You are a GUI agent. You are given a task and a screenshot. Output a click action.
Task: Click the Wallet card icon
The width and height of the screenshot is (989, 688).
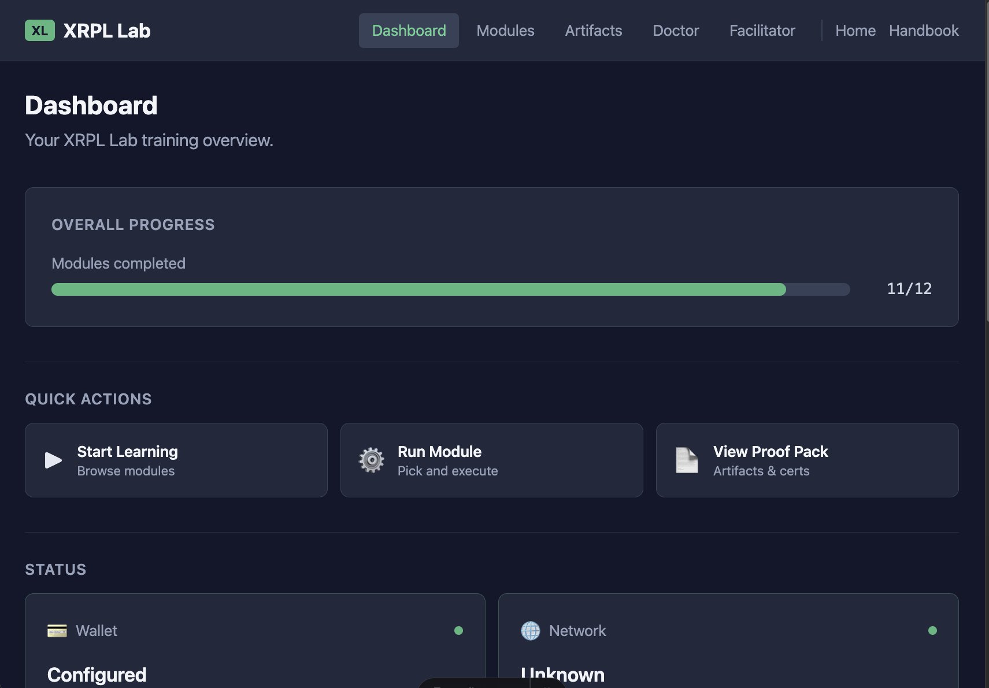pos(57,631)
